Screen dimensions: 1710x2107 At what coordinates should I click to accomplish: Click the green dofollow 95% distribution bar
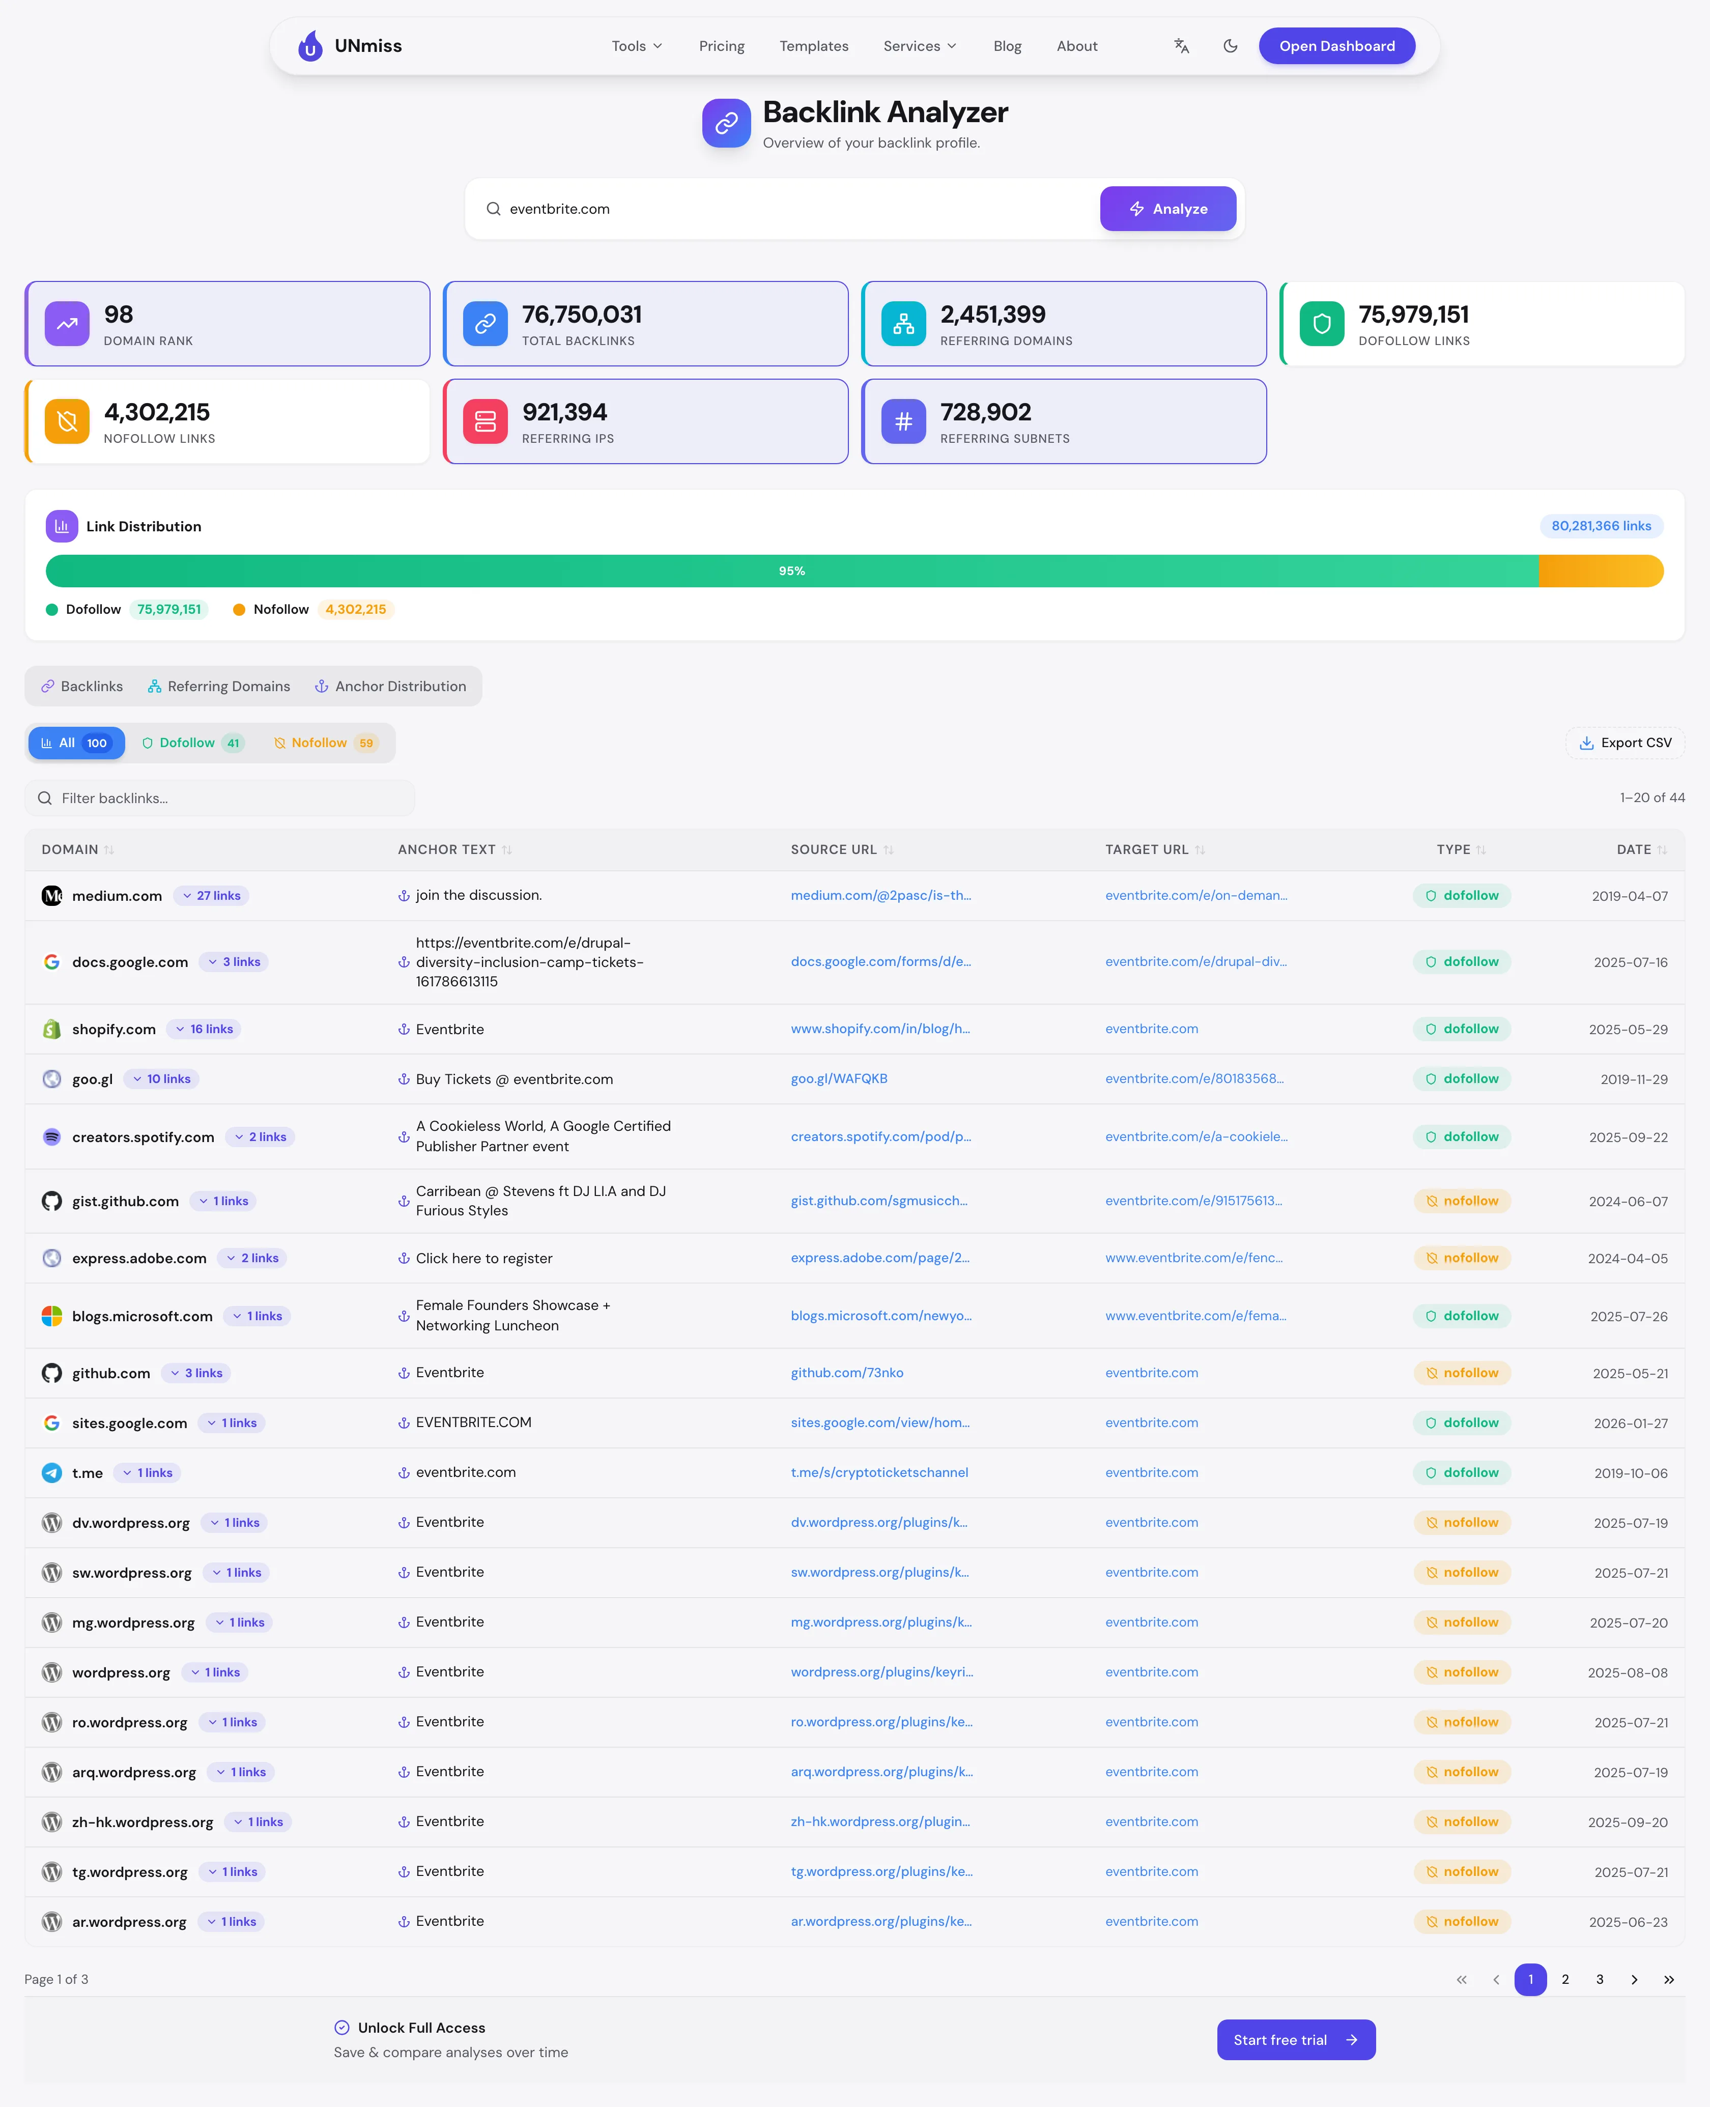792,572
